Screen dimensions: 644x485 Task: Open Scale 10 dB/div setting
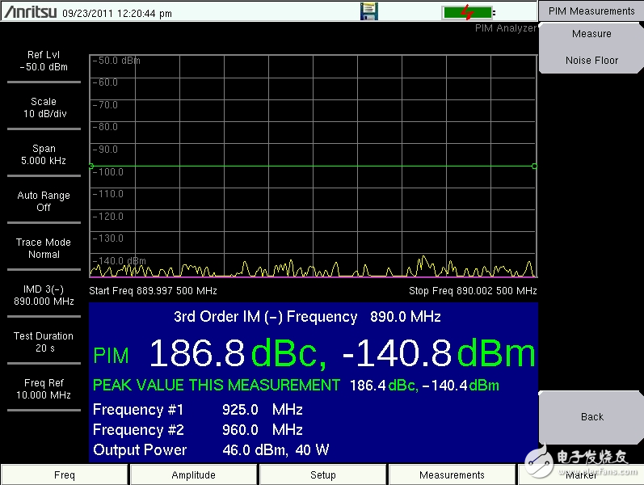(x=44, y=108)
